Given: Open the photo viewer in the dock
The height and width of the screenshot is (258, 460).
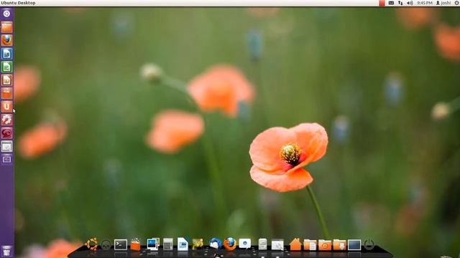Looking at the screenshot, I should pos(153,244).
